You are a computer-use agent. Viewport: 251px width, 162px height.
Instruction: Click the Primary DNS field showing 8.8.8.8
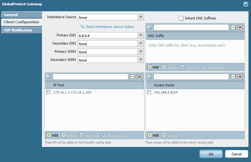click(x=108, y=35)
